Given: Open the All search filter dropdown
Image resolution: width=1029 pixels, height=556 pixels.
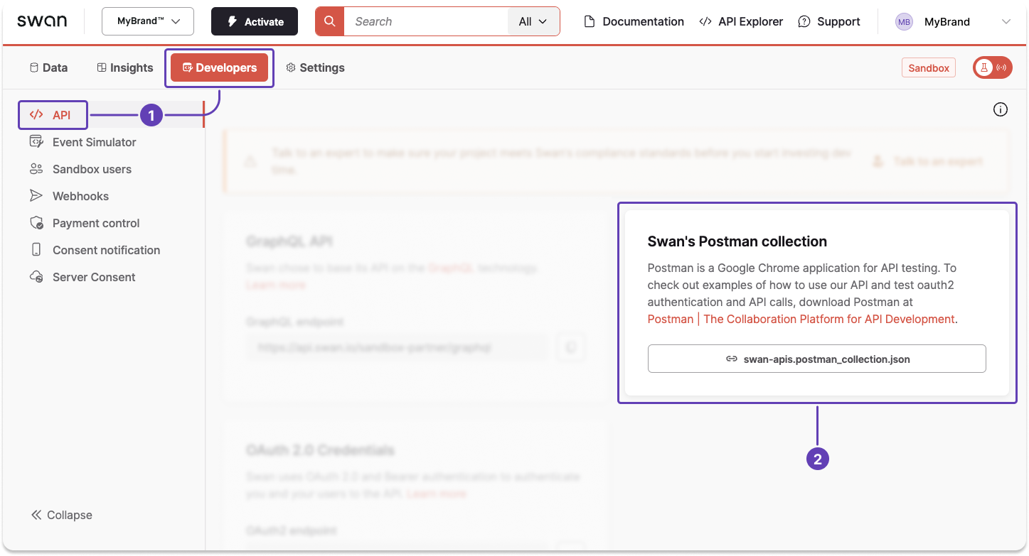Looking at the screenshot, I should click(533, 21).
